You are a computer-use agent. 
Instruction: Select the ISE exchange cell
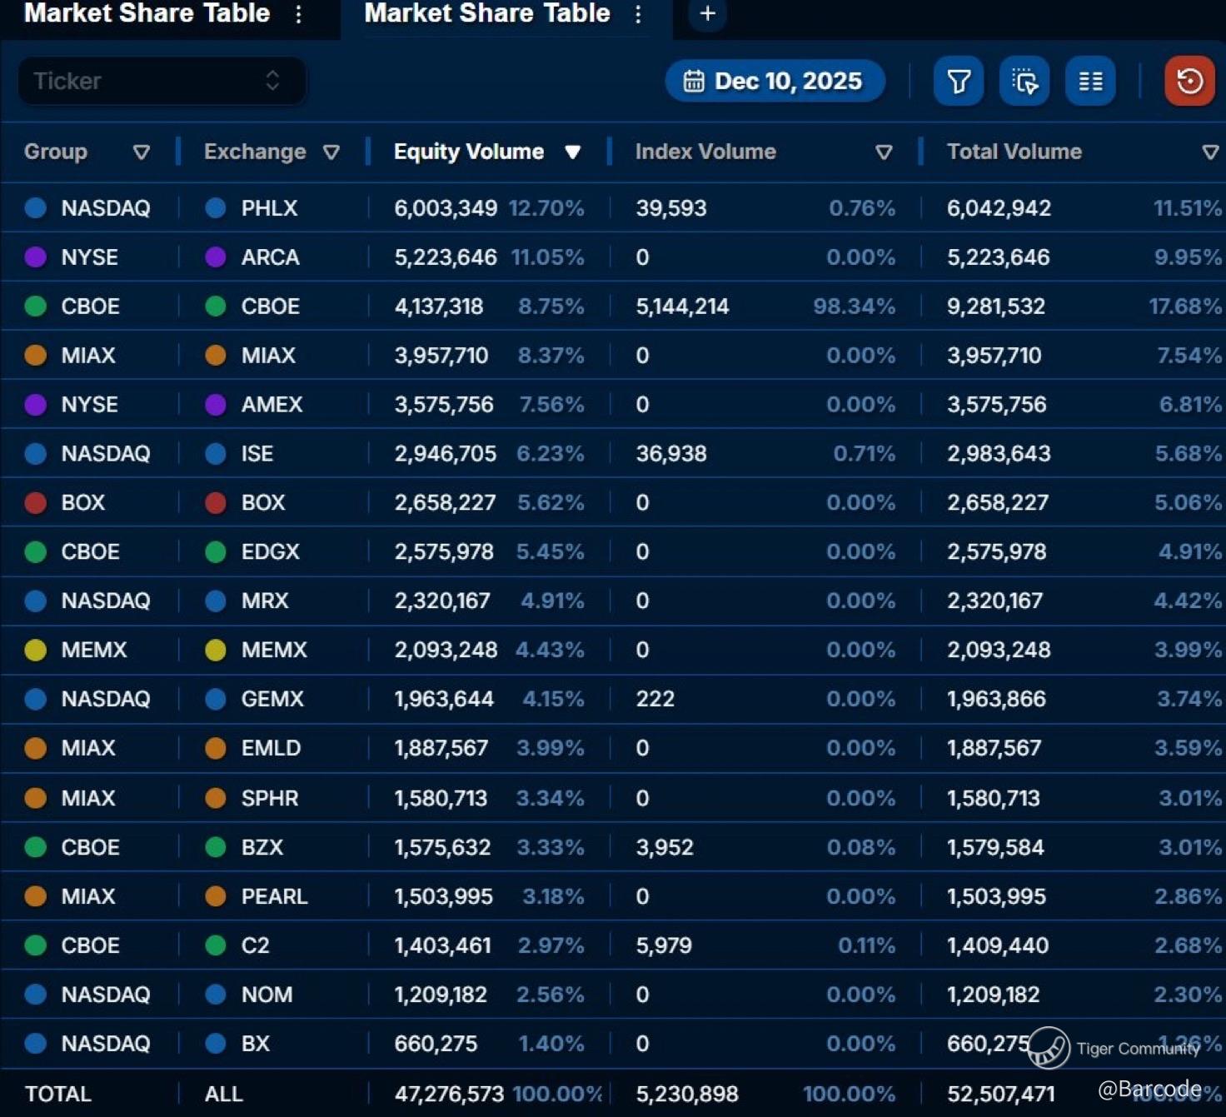tap(257, 454)
